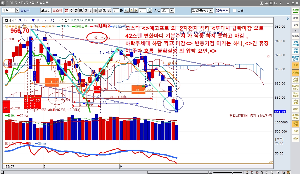Open the trendline (추세선) tool

click(296, 11)
